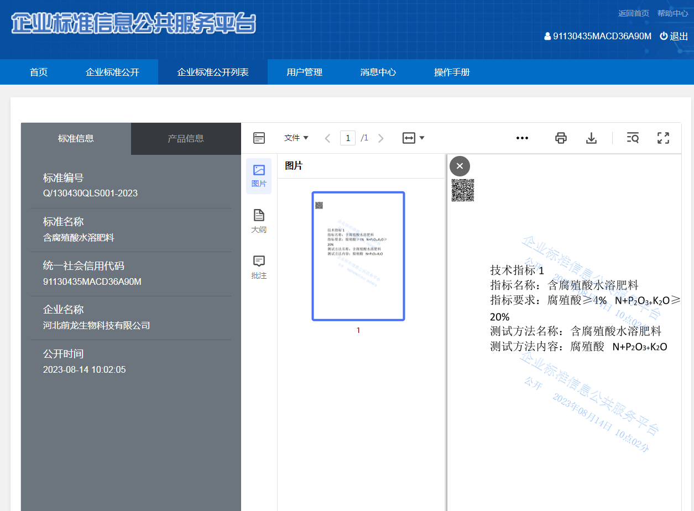The height and width of the screenshot is (511, 694).
Task: Open 企业标准公开 in the navigation bar
Action: (112, 72)
